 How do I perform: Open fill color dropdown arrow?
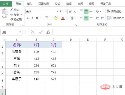coord(59,18)
